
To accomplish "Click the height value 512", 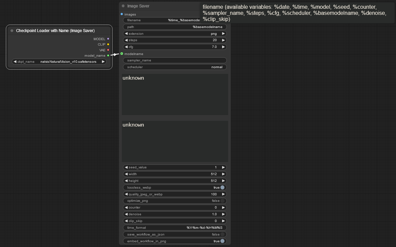I will click(x=214, y=181).
